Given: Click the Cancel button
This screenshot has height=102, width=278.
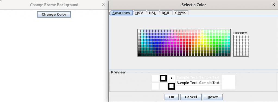Looking at the screenshot, I should pos(191,97).
